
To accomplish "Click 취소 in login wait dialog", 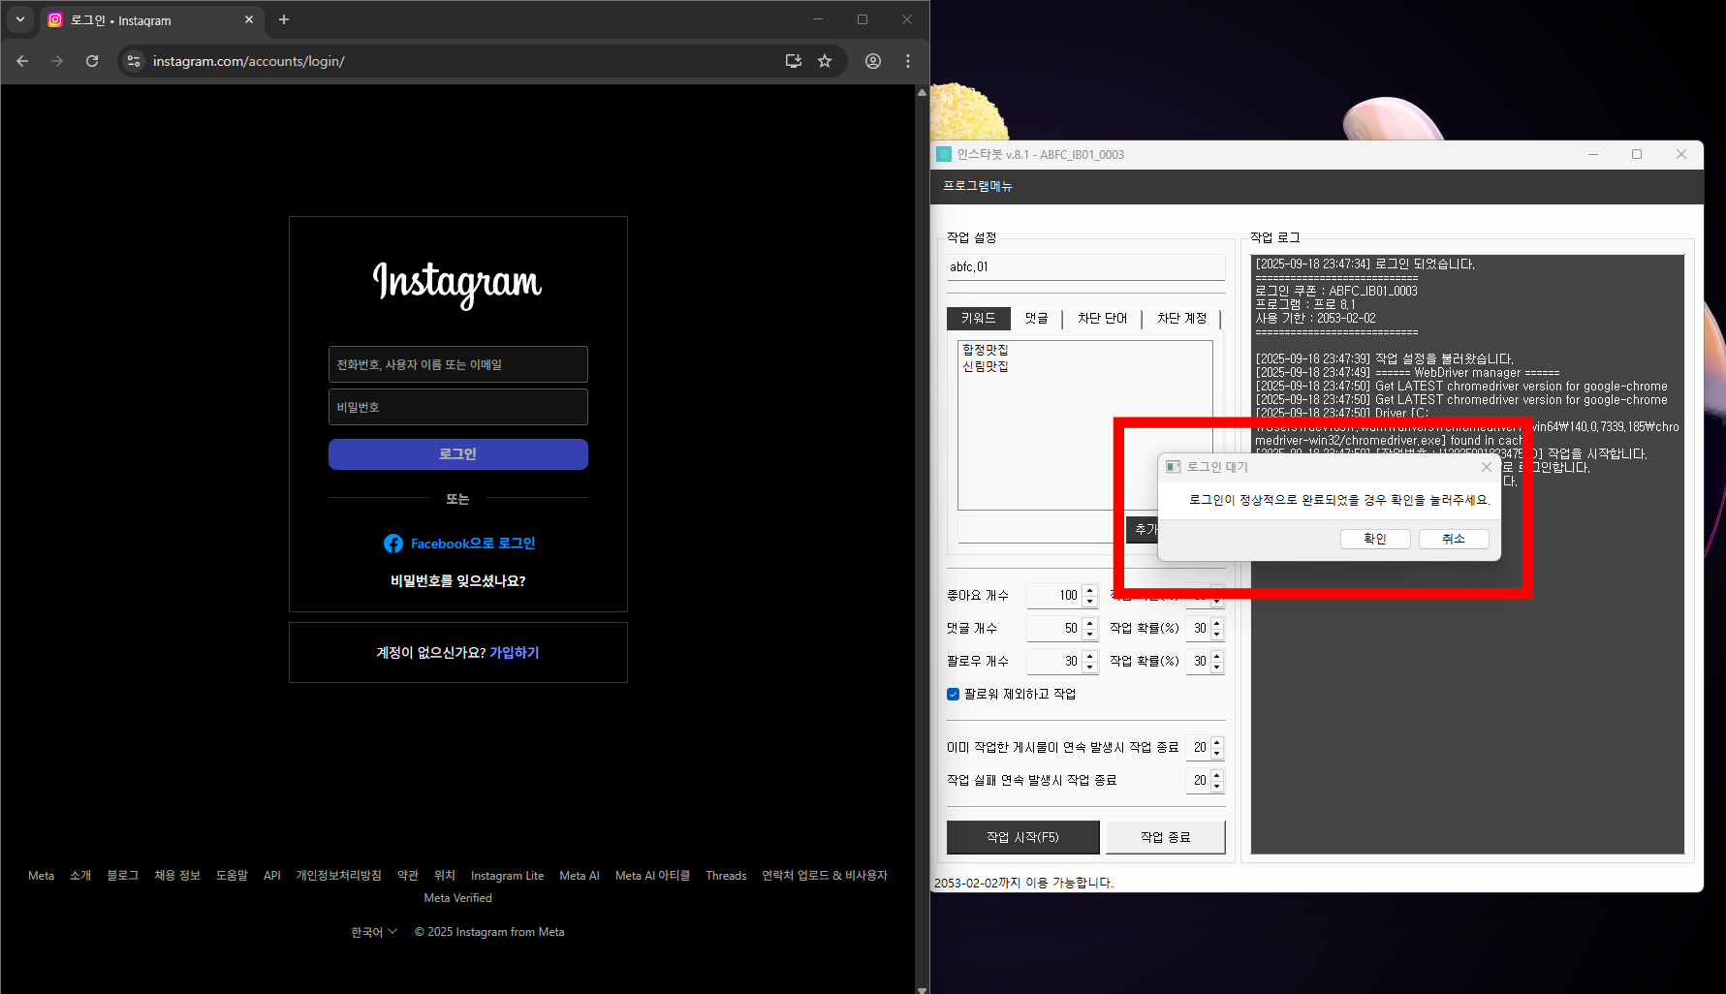I will (x=1454, y=539).
